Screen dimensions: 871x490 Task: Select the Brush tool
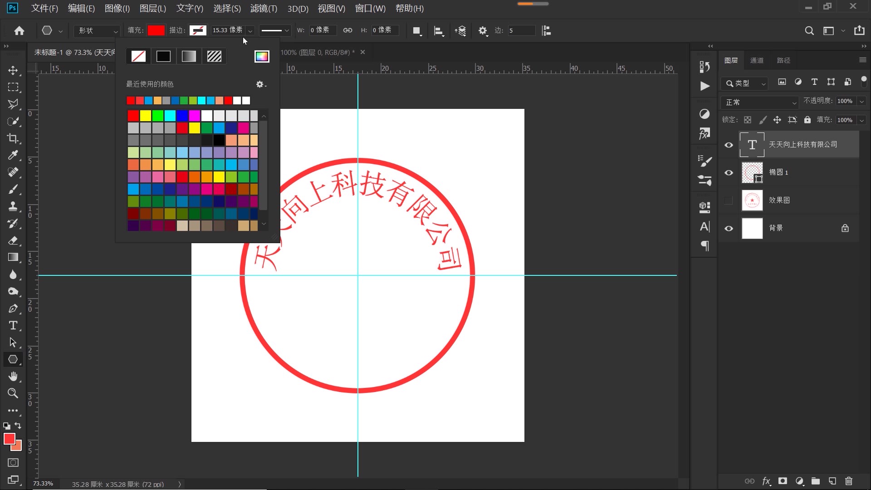point(13,190)
